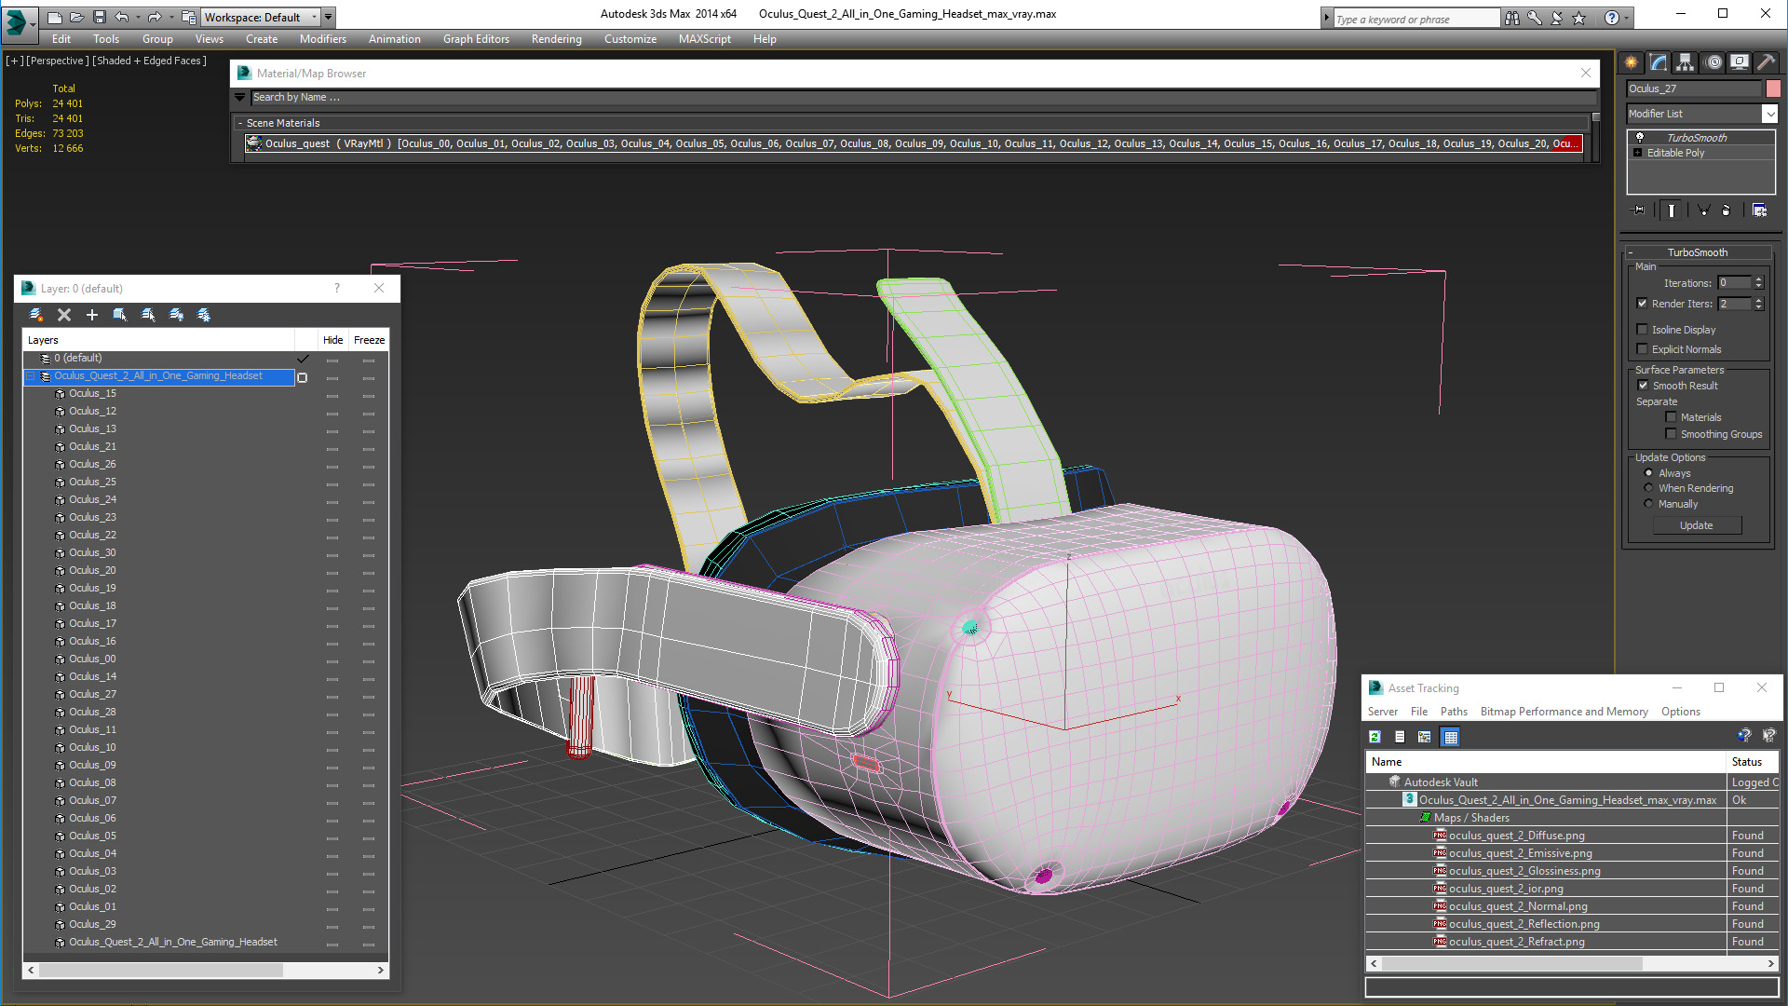Open the Create command panel tab
This screenshot has height=1006, width=1788.
[1632, 62]
